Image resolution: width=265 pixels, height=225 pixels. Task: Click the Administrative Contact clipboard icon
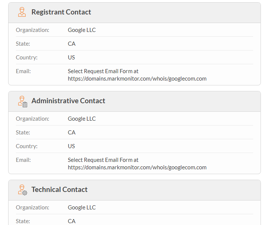click(x=23, y=101)
